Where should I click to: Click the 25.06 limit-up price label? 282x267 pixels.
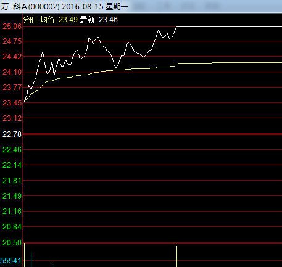coord(12,26)
